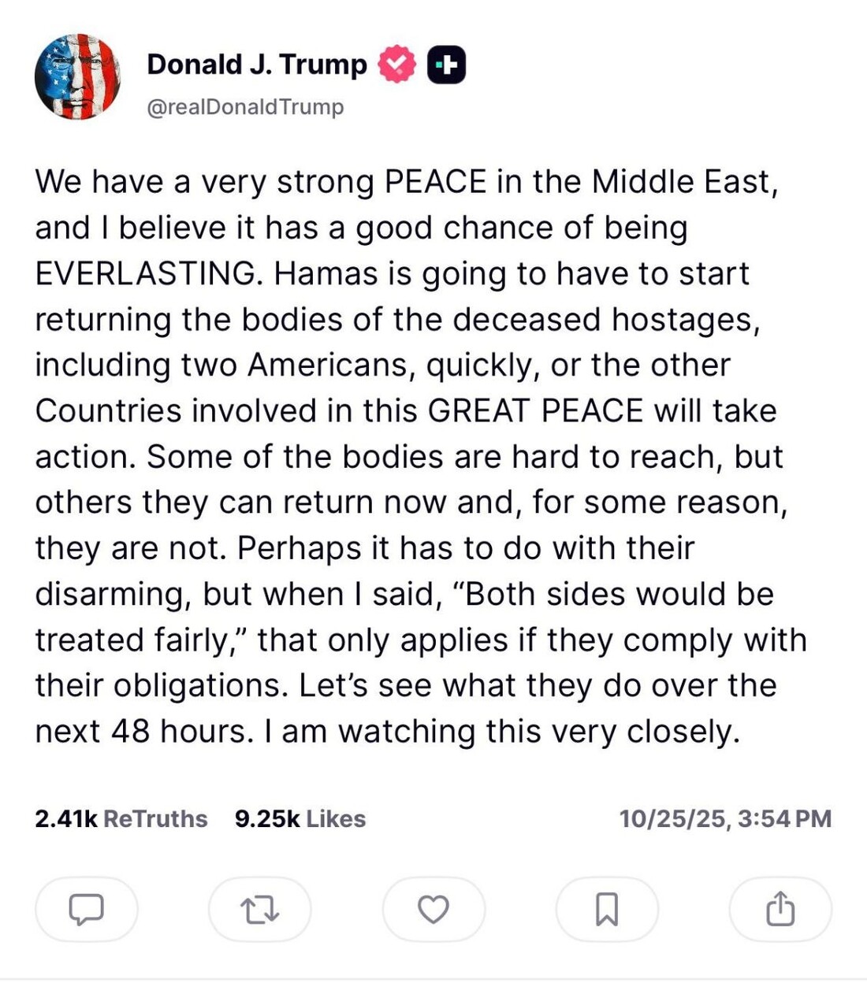Click the @realDonaldTrump handle
This screenshot has width=867, height=983.
tap(245, 106)
